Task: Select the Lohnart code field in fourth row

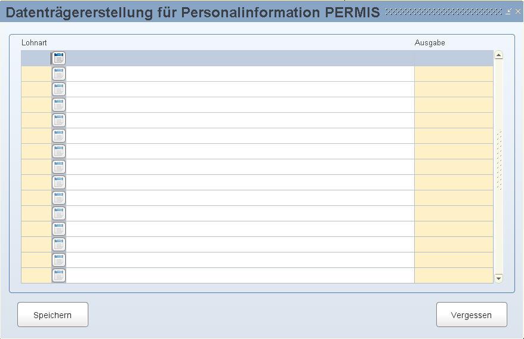Action: point(36,104)
